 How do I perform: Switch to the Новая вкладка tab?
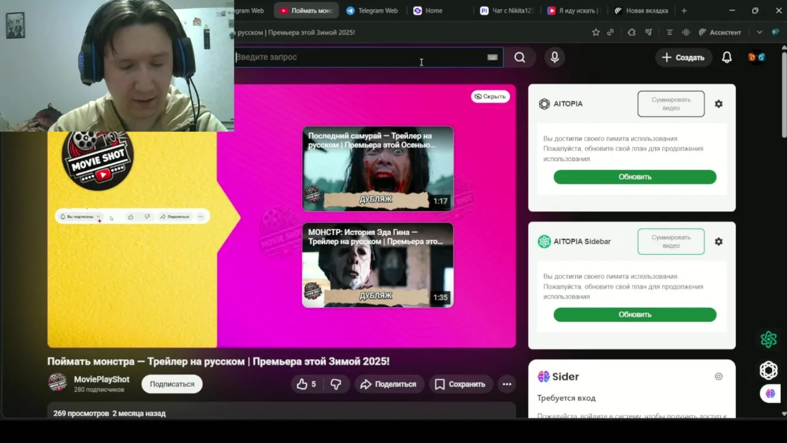(641, 10)
